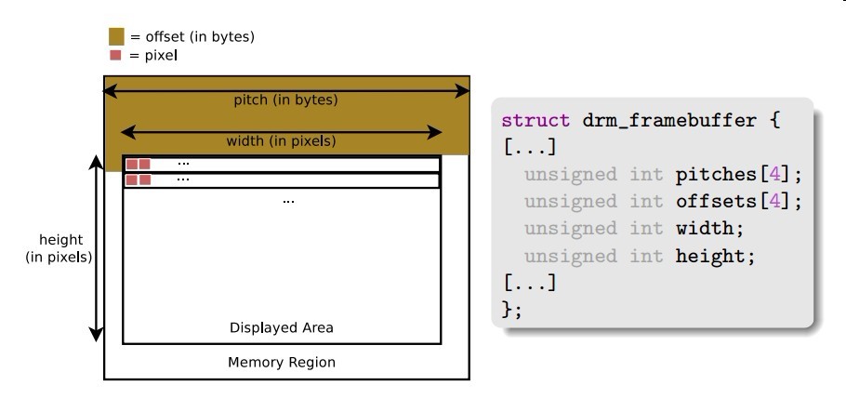Click the '= offset (in bytes)' legend text
Image resolution: width=846 pixels, height=412 pixels.
coord(192,37)
